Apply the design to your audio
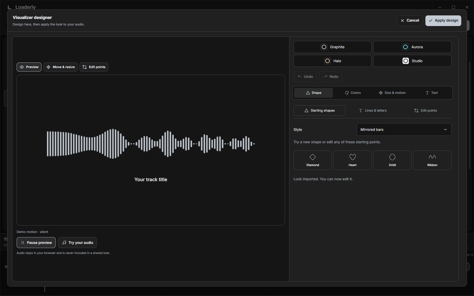This screenshot has height=296, width=474. [x=443, y=21]
